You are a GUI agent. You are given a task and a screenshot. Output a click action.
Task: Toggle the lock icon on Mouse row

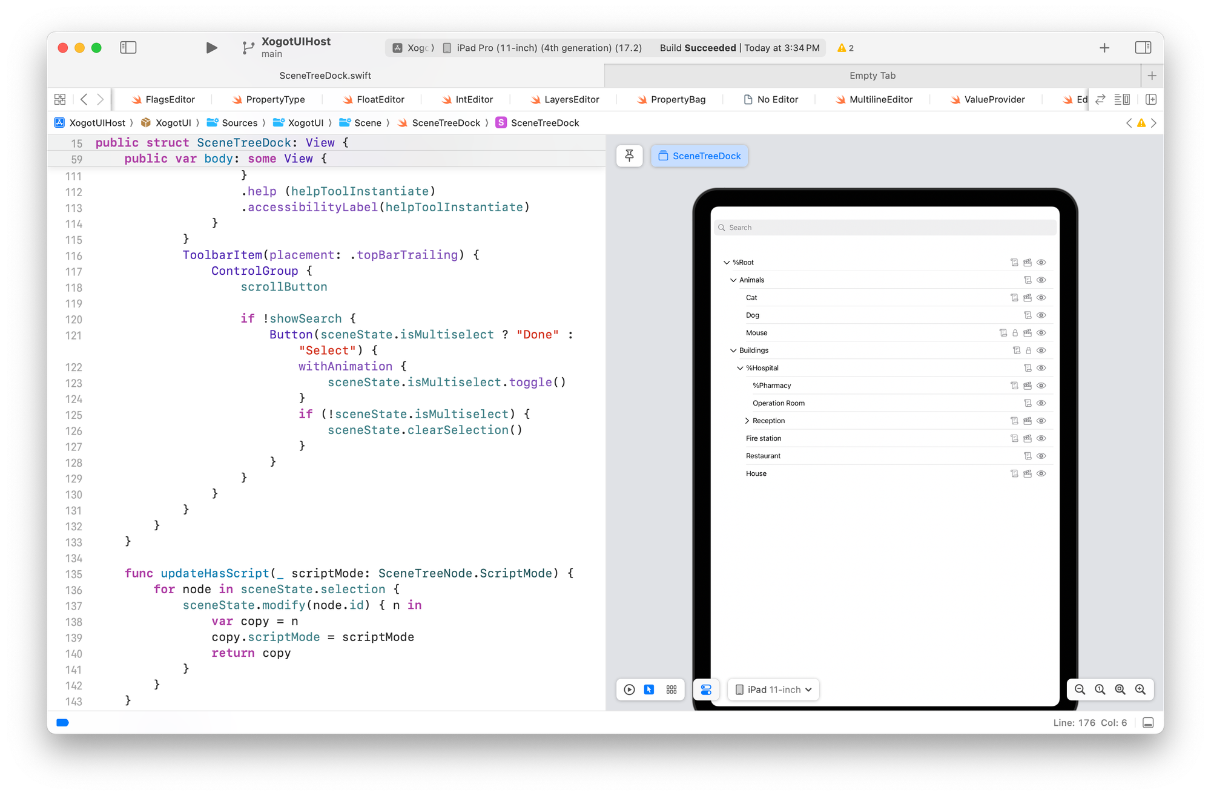[1015, 333]
